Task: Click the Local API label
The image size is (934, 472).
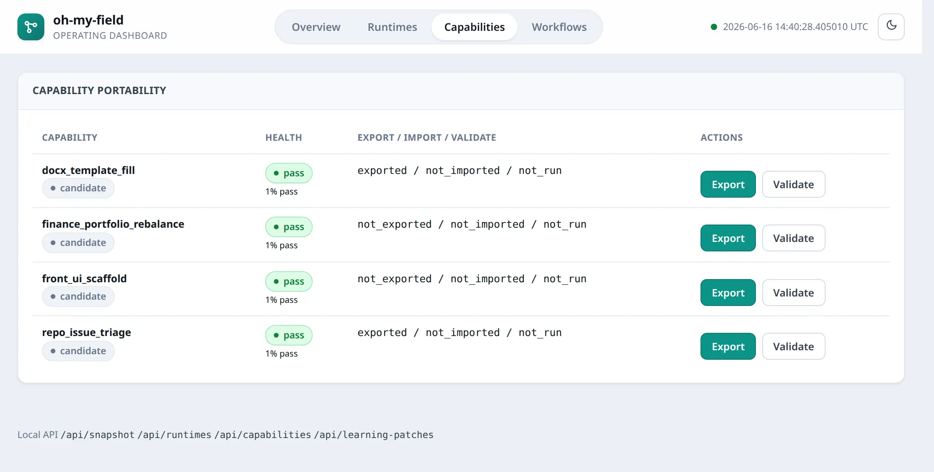Action: pyautogui.click(x=38, y=435)
